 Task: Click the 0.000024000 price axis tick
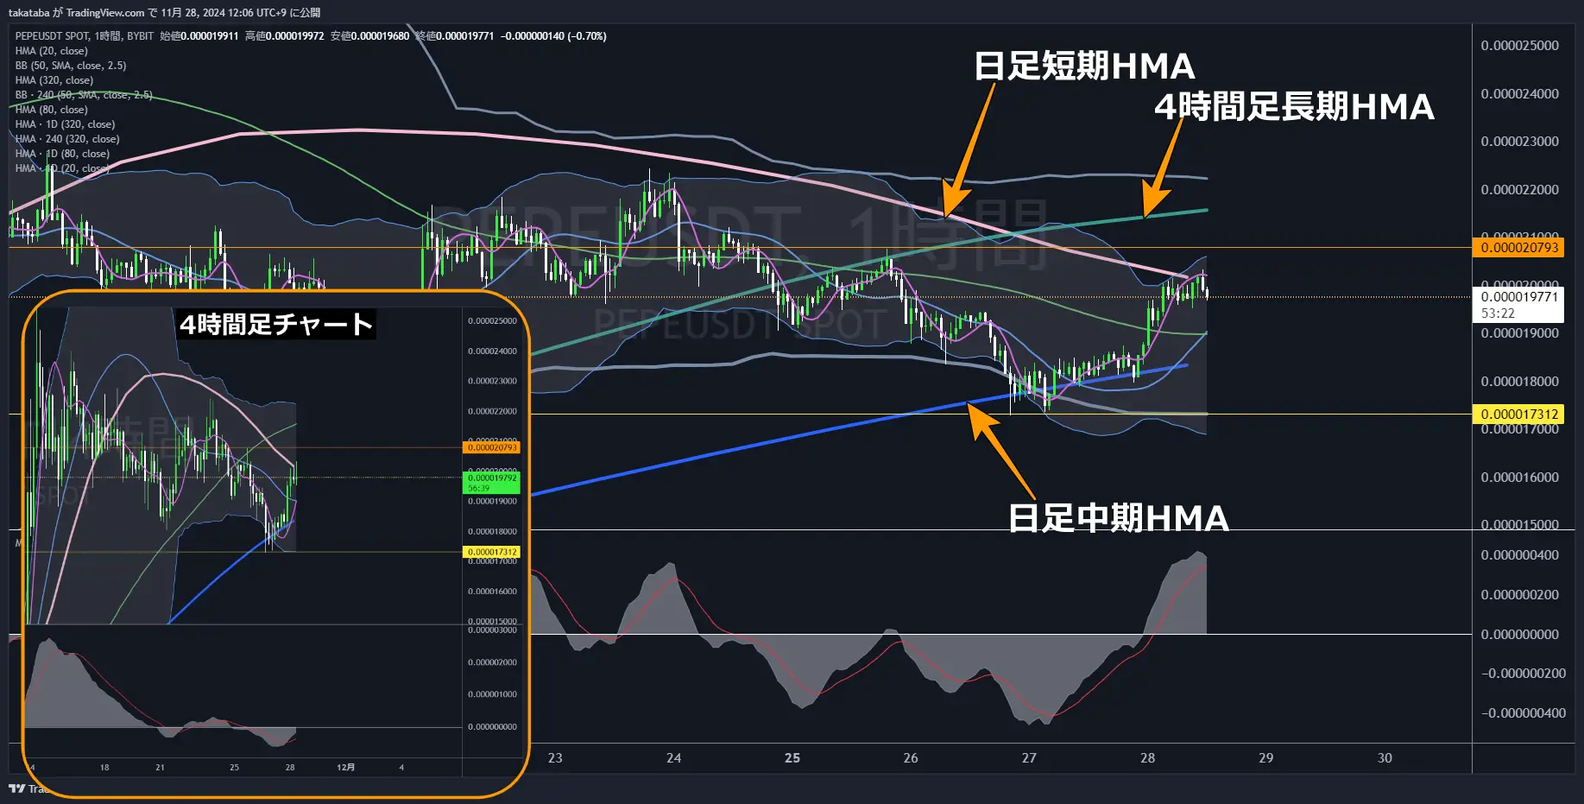(1519, 94)
